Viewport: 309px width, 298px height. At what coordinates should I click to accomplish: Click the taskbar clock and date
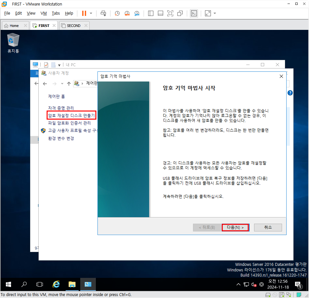click(x=278, y=284)
